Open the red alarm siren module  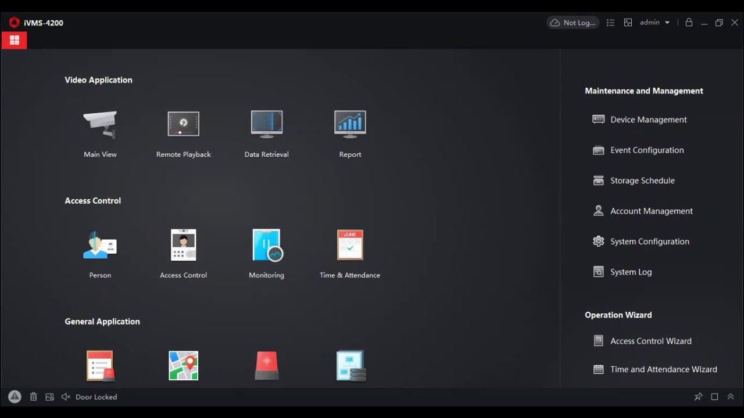coord(267,366)
